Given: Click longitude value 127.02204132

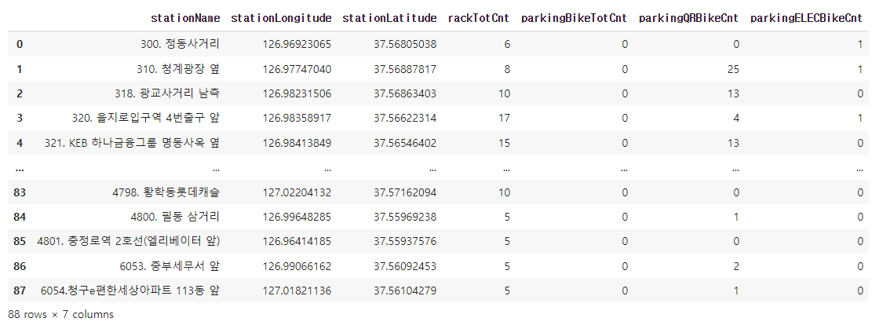Looking at the screenshot, I should pos(297,192).
